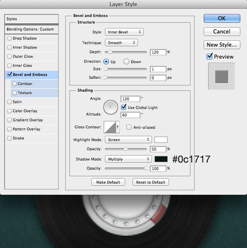This screenshot has width=247, height=248.
Task: Click the Depth percentage input field
Action: click(158, 52)
